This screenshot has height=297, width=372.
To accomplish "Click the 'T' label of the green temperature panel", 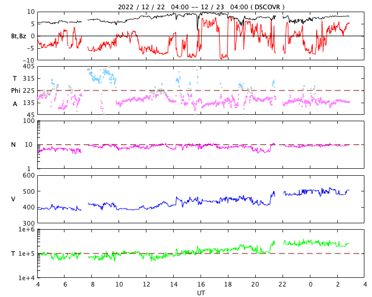I will pyautogui.click(x=13, y=253).
